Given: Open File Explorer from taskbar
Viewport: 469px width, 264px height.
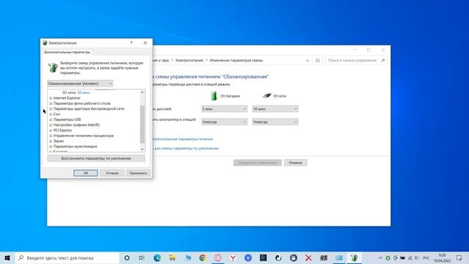Looking at the screenshot, I should pyautogui.click(x=172, y=258).
